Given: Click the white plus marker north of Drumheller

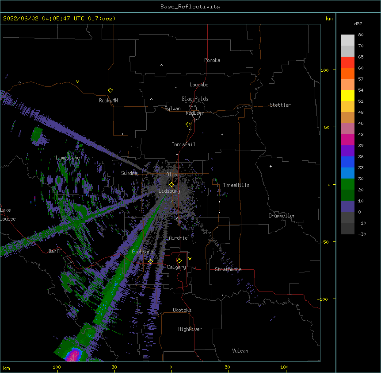Looking at the screenshot, I should point(271,166).
